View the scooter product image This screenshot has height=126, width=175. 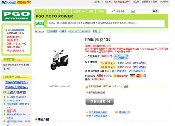click(x=60, y=60)
